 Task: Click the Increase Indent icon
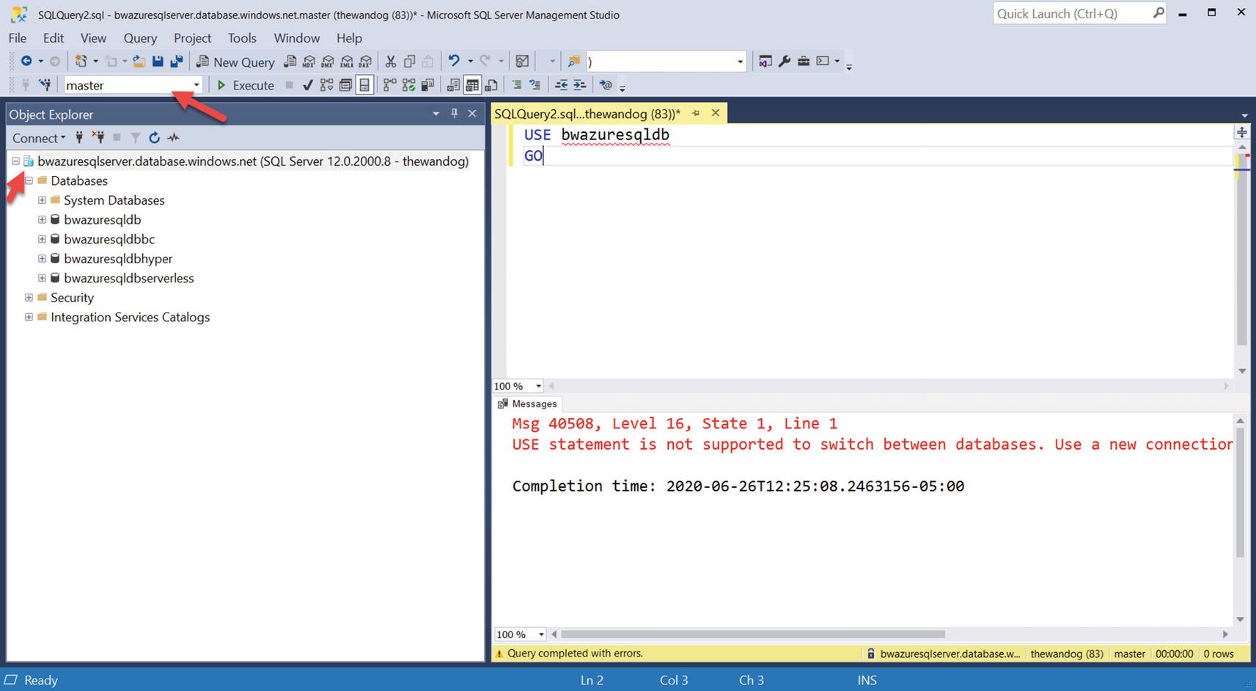point(580,85)
